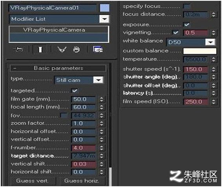Click the rollout panel scrollbar thumb
Viewport: 222px width, 187px height.
point(110,176)
